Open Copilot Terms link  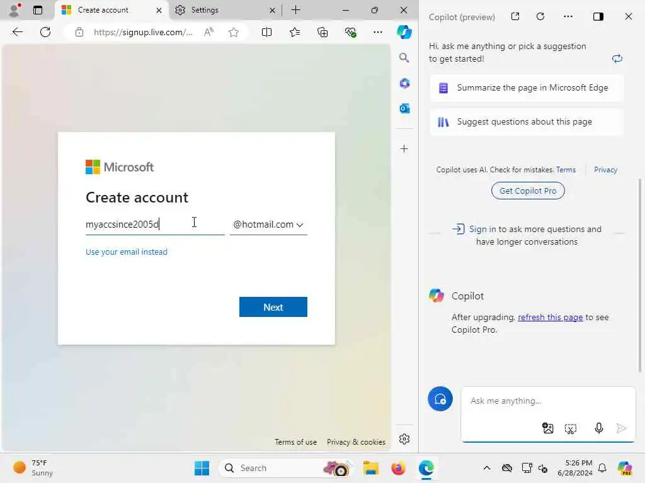tap(566, 170)
